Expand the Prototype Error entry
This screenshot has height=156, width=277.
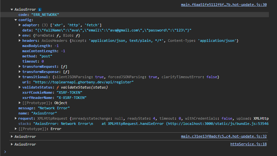point(16,129)
